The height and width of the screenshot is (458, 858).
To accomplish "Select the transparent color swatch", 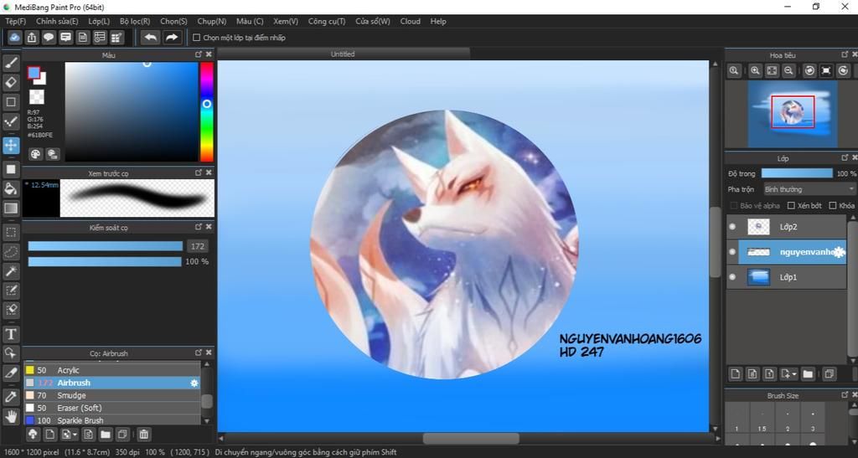I will coord(37,97).
